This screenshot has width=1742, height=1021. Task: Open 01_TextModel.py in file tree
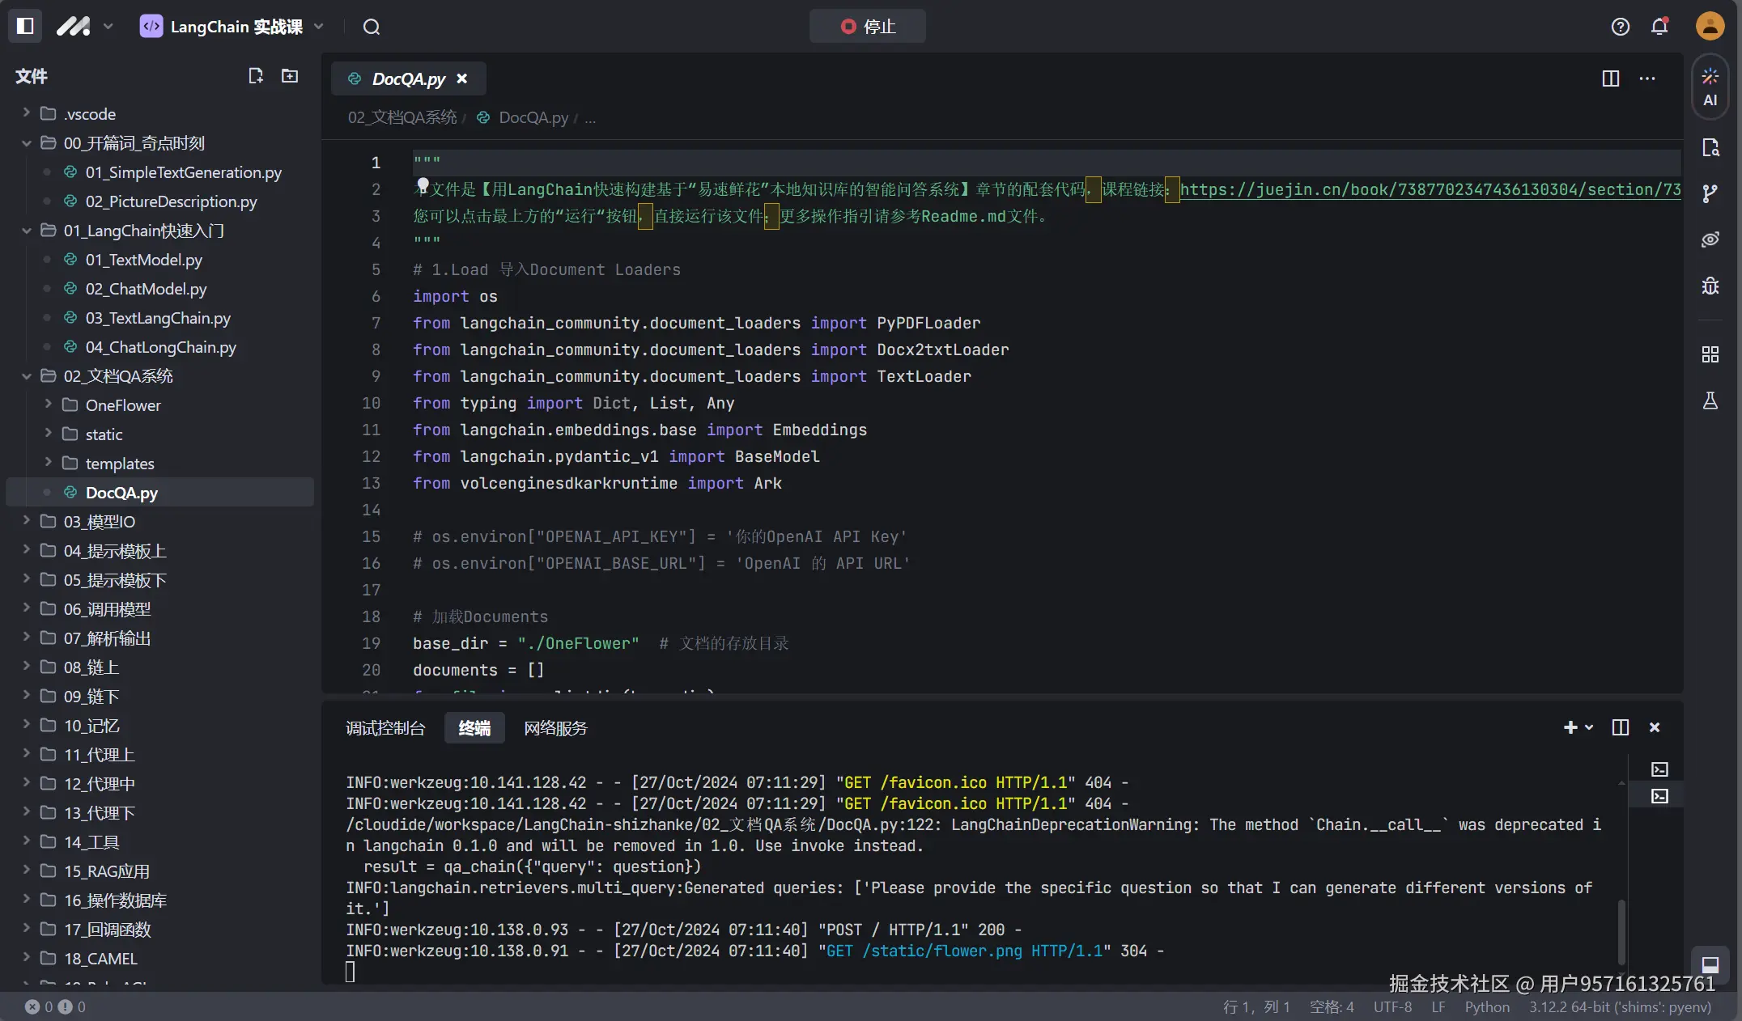143,260
